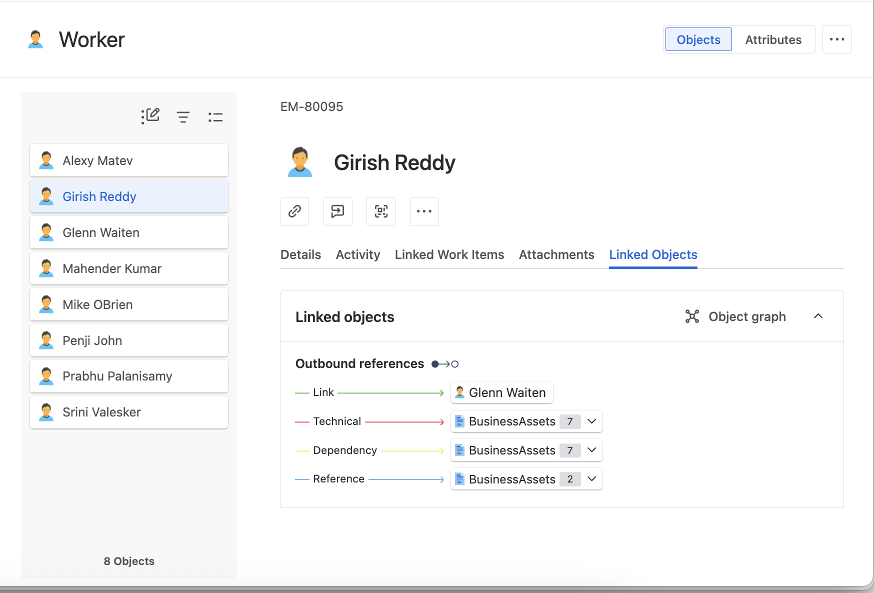Open the linked Glenn Waiten object
The width and height of the screenshot is (874, 593).
pos(502,392)
